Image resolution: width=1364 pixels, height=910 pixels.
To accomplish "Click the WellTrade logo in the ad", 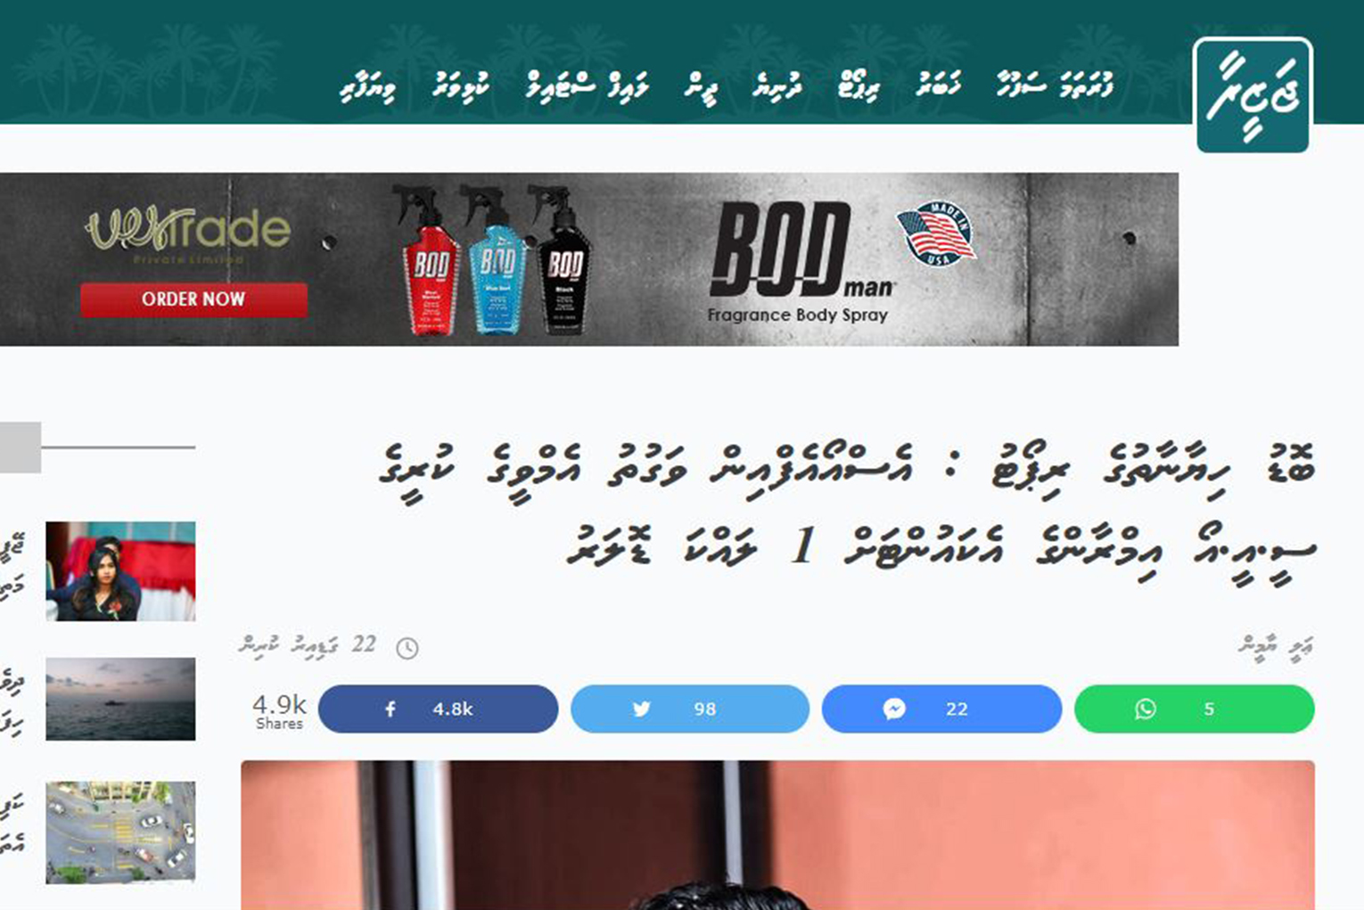I will (x=188, y=234).
